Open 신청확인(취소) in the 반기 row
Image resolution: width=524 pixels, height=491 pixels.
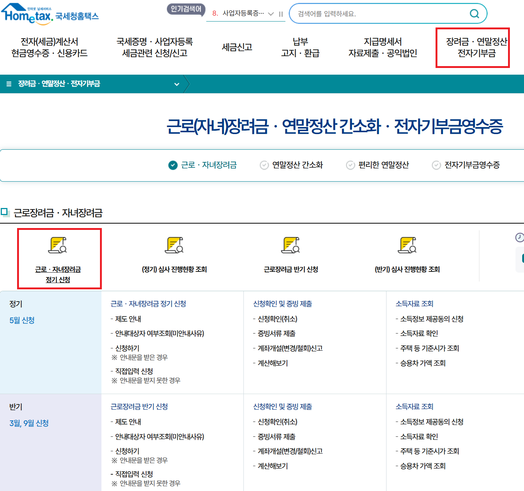[x=278, y=422]
